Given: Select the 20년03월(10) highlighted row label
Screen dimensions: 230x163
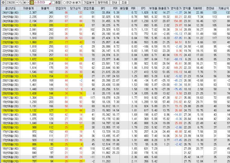Looking at the screenshot, I should (11, 93).
